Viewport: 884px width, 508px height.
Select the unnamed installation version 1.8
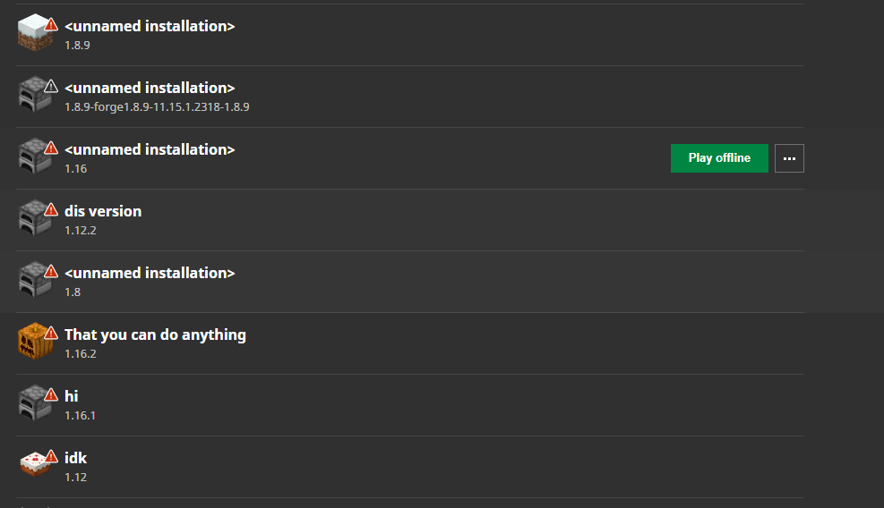coord(150,274)
